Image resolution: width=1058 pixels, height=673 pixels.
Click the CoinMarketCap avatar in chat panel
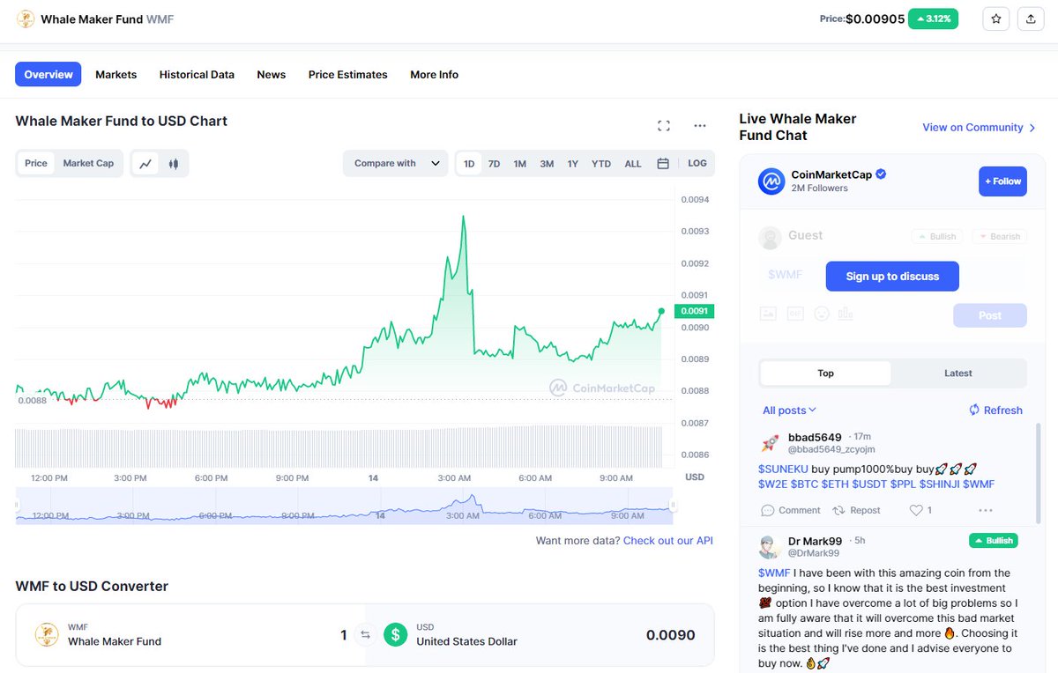[771, 181]
